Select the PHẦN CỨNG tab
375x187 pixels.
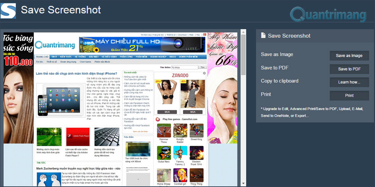pyautogui.click(x=126, y=57)
